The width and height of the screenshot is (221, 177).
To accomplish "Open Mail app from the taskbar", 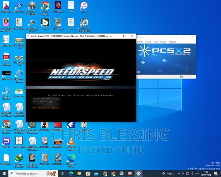I will click(x=96, y=174).
